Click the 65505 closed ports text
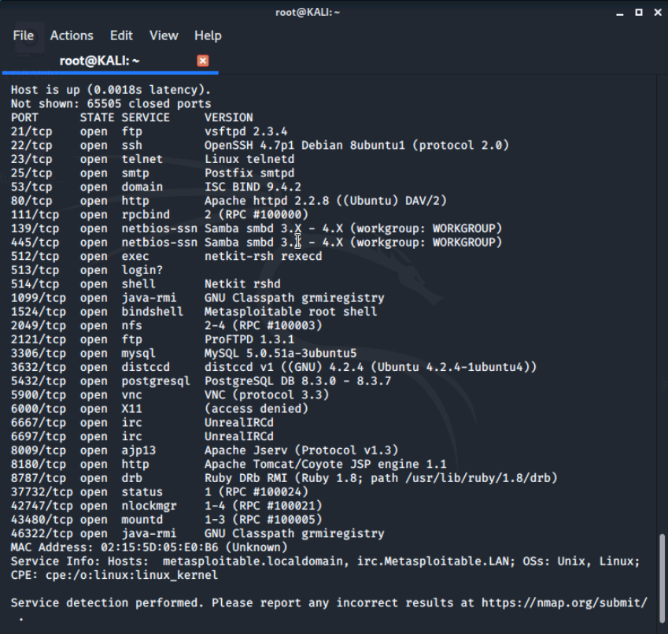 point(149,104)
